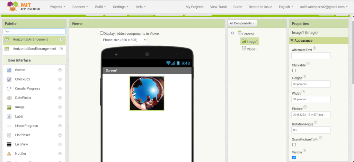Click the Notifier warning icon in Palette
This screenshot has width=354, height=162.
[9, 154]
